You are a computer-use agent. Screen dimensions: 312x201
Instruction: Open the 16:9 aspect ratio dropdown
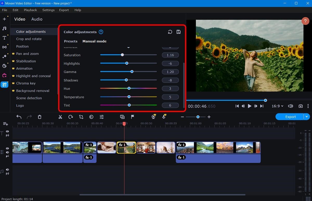(x=277, y=106)
